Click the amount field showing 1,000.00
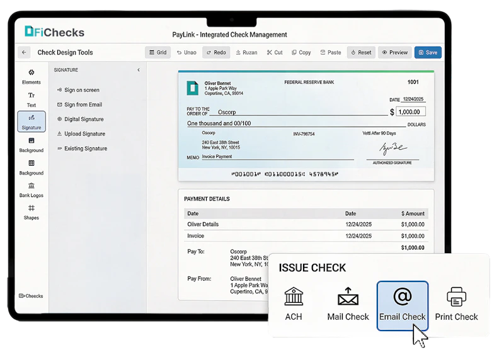Image resolution: width=504 pixels, height=357 pixels. tap(411, 112)
